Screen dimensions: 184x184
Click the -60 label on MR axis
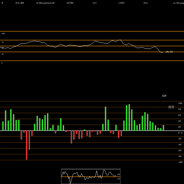pyautogui.click(x=180, y=151)
